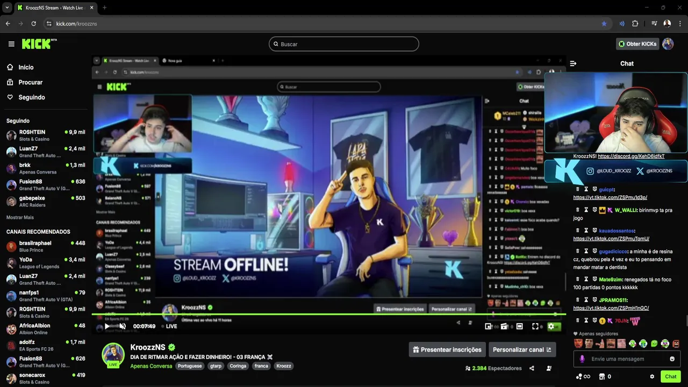Focus the Buscar search field
688x387 pixels.
(344, 44)
